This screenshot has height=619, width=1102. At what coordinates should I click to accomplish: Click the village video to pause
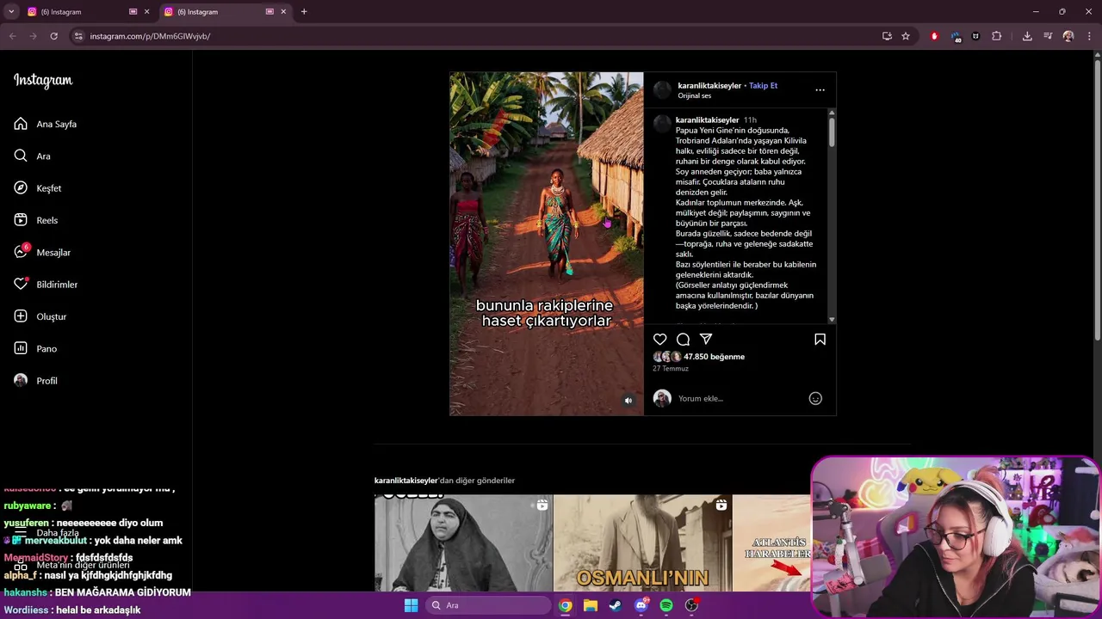click(x=547, y=243)
